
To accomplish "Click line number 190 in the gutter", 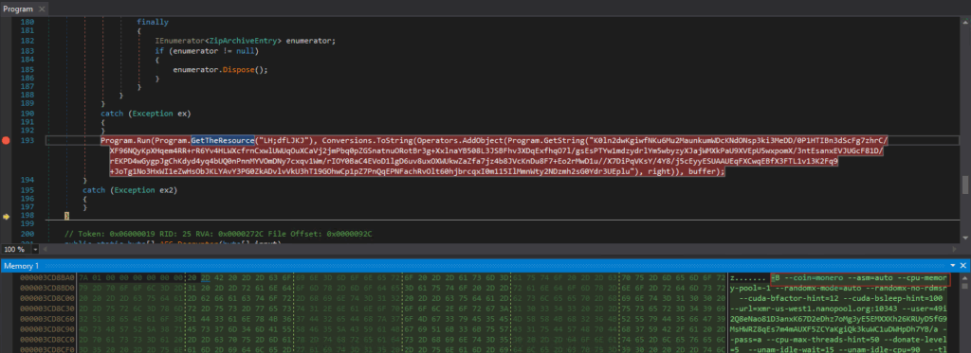I will (27, 114).
